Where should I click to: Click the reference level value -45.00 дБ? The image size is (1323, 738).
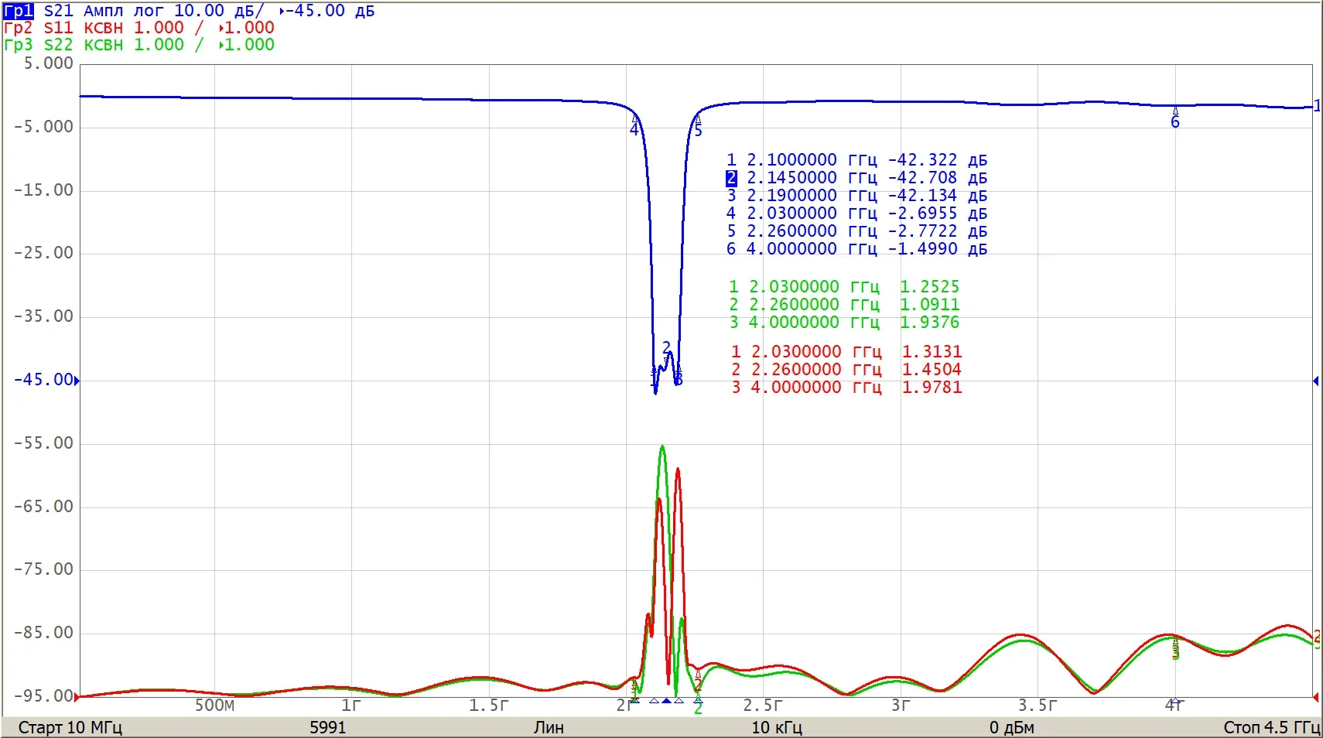(x=331, y=11)
